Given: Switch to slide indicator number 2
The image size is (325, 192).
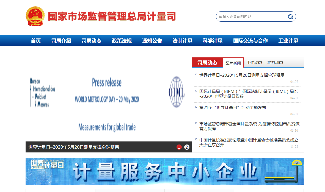Looking at the screenshot, I should 187,147.
